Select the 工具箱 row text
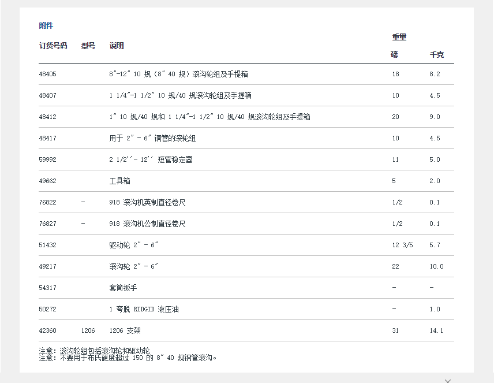This screenshot has width=494, height=383. pyautogui.click(x=120, y=181)
